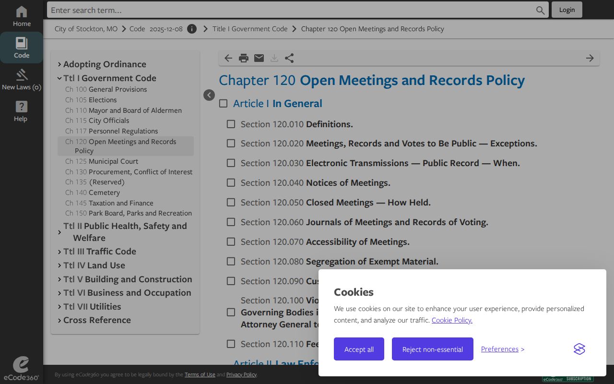Open the Help page icon
The width and height of the screenshot is (614, 384).
pos(22,111)
